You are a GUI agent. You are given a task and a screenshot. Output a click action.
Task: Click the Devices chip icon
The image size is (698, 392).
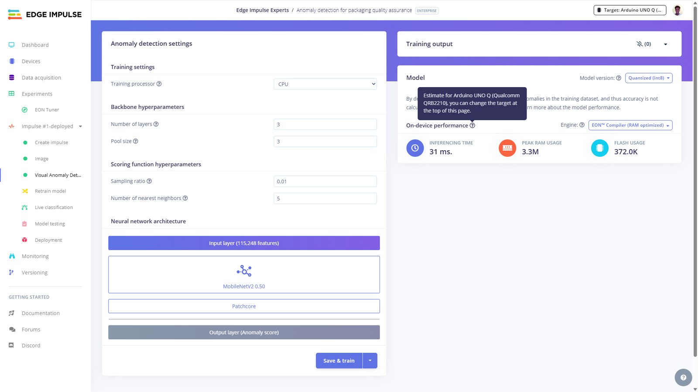coord(12,61)
